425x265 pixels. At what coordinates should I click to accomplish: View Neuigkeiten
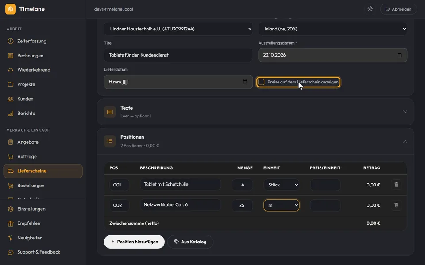(x=43, y=238)
